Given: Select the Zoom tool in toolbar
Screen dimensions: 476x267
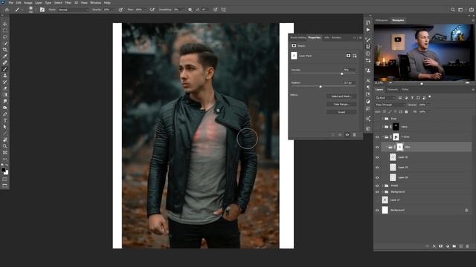Looking at the screenshot, I should (x=5, y=146).
